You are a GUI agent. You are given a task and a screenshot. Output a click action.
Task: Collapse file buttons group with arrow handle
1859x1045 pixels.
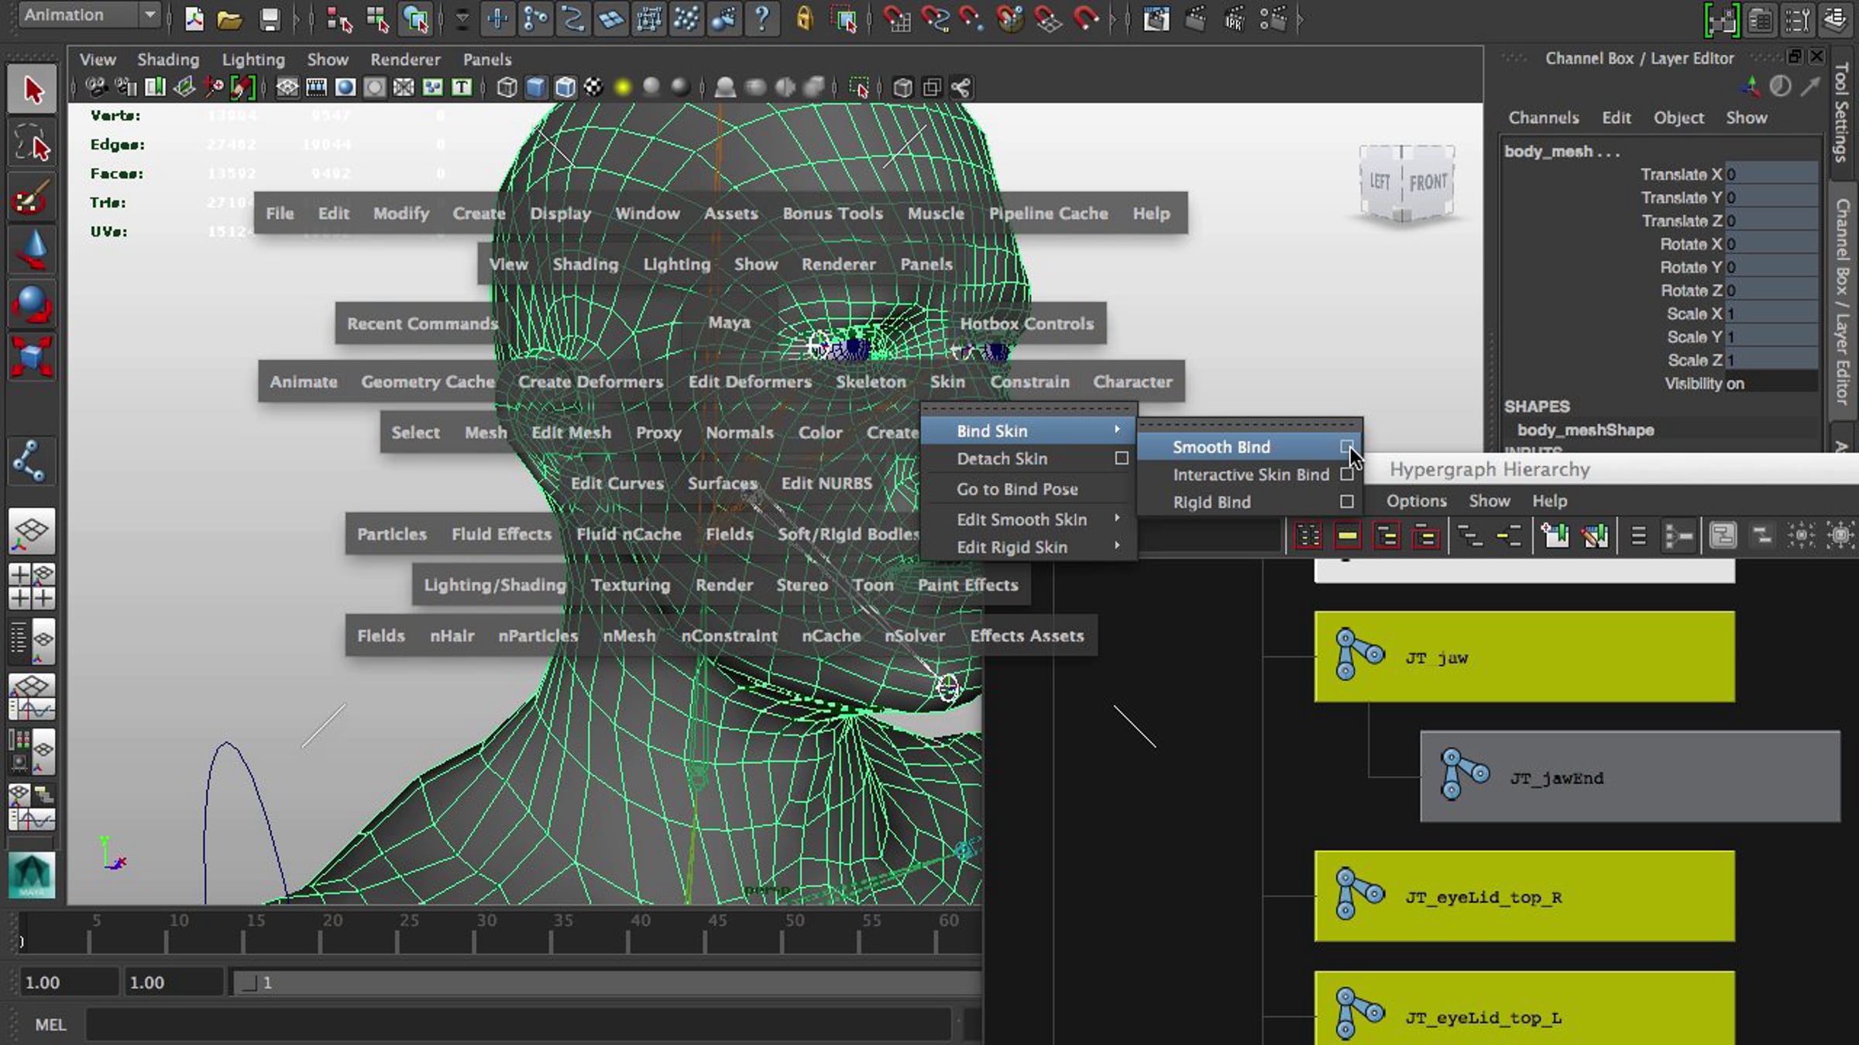click(x=297, y=19)
